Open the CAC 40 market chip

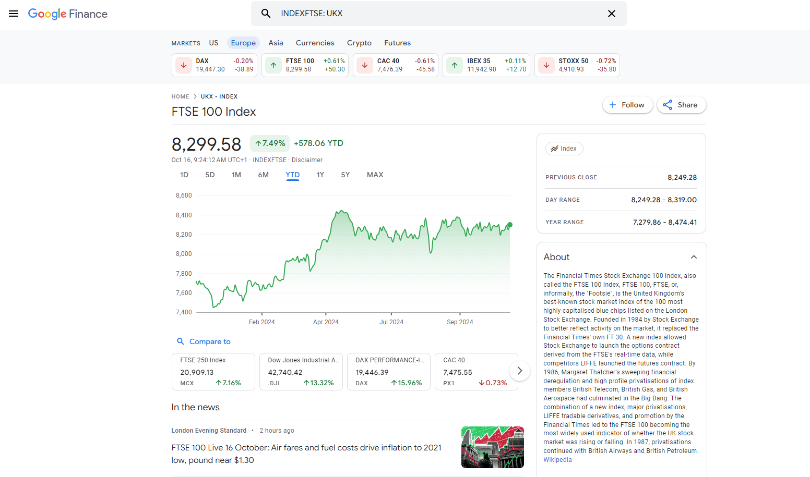(396, 65)
